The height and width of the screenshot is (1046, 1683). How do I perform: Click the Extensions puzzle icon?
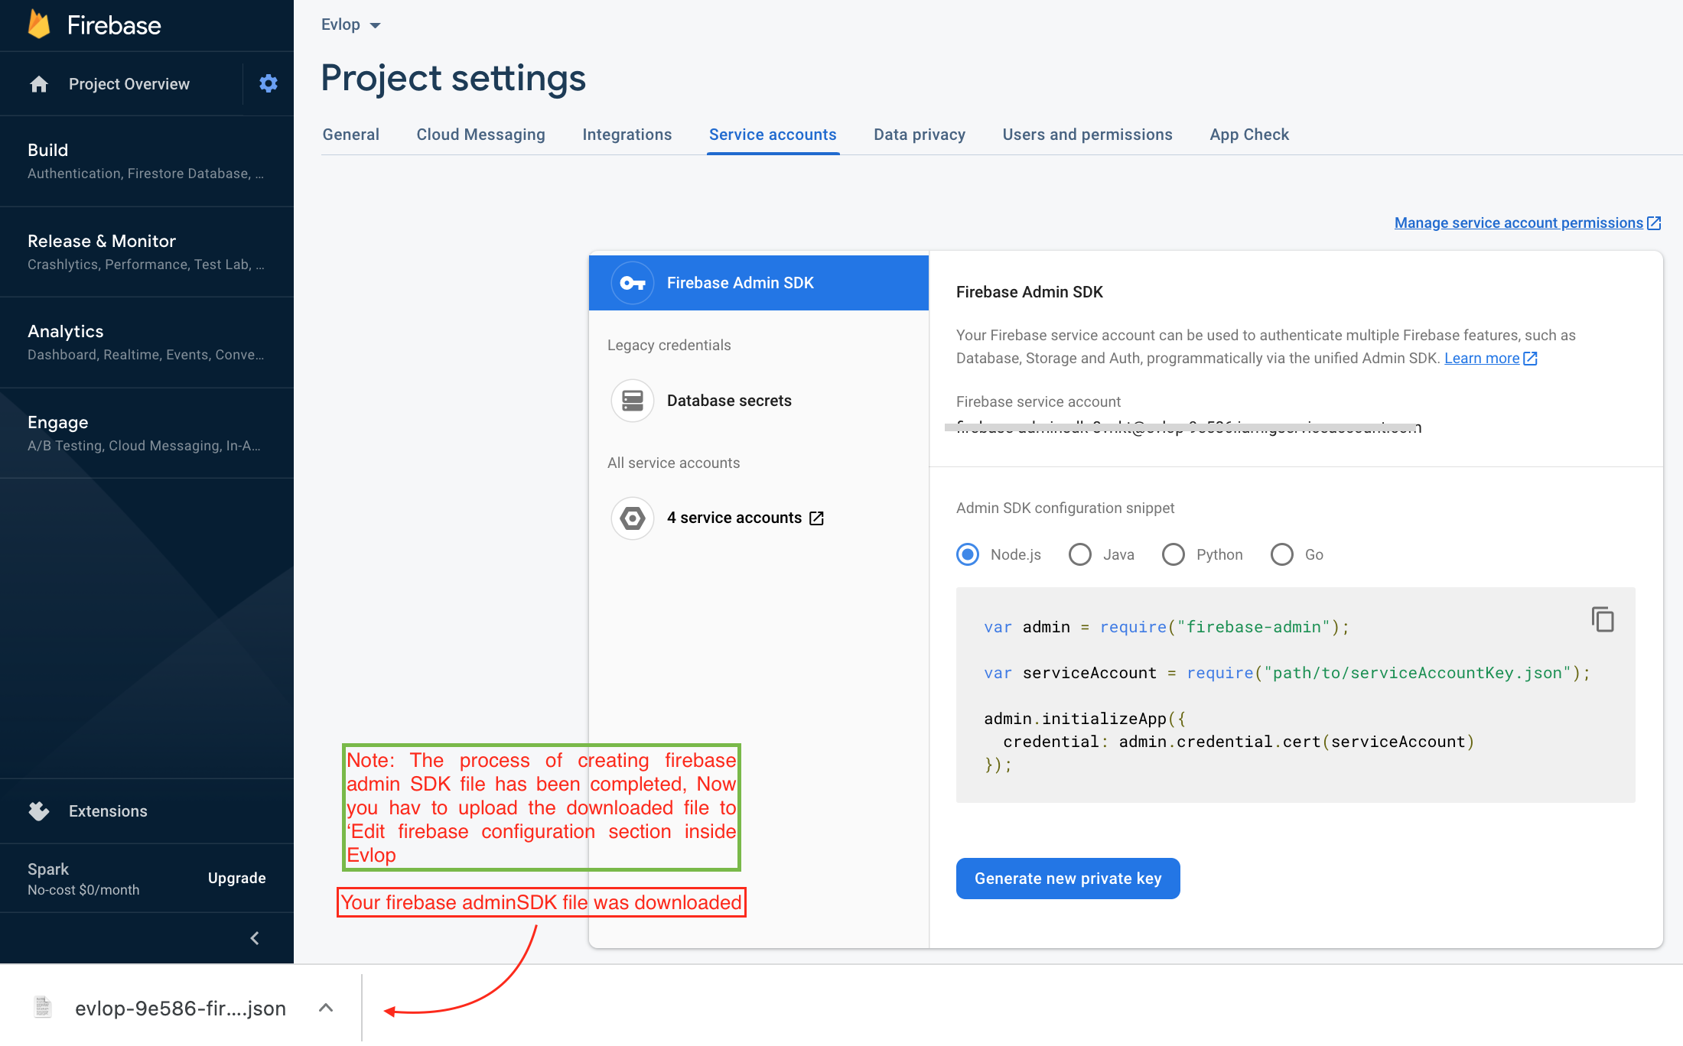coord(39,811)
